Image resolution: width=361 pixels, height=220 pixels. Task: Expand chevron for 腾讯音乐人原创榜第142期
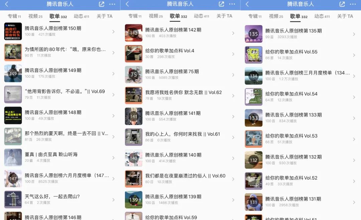coord(233,33)
